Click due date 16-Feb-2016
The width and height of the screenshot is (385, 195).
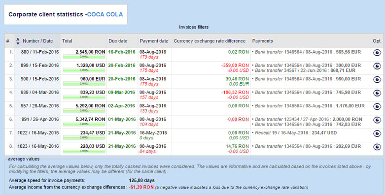click(122, 52)
